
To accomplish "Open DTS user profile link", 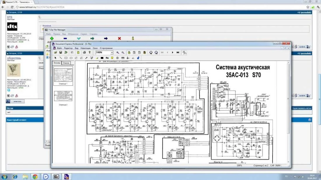I will (x=10, y=17).
